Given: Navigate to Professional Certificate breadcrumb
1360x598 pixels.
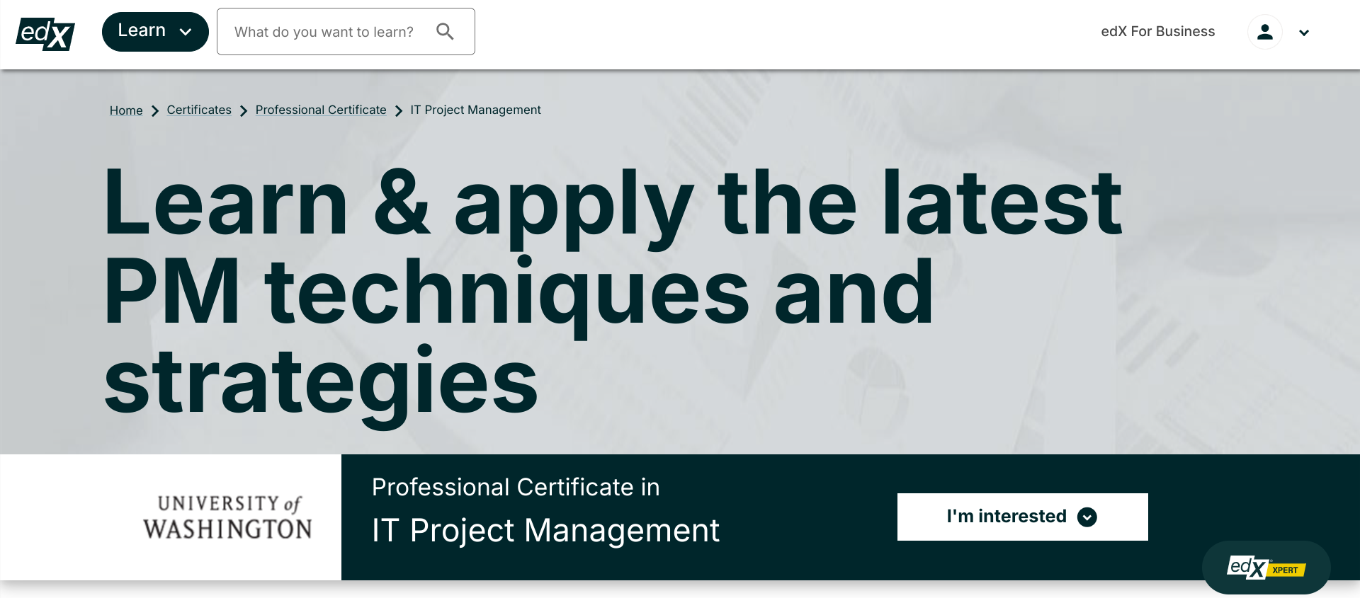Looking at the screenshot, I should click(x=321, y=110).
